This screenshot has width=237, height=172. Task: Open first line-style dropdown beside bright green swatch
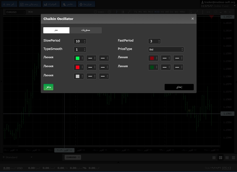click(91, 58)
